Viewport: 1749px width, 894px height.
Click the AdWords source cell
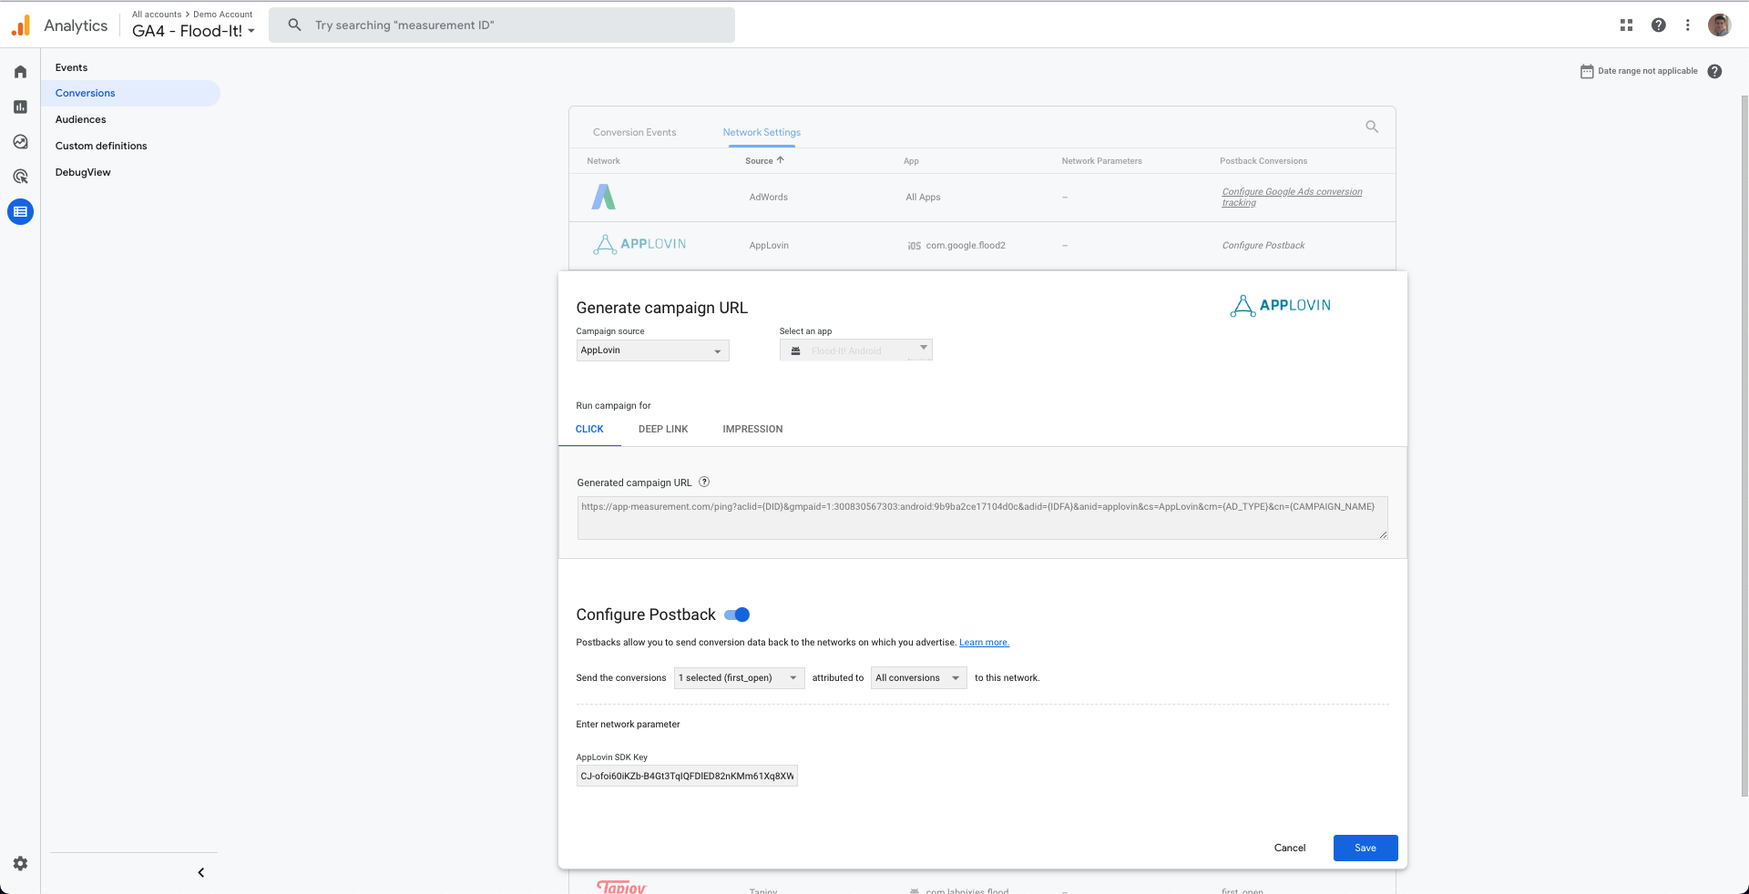(768, 197)
